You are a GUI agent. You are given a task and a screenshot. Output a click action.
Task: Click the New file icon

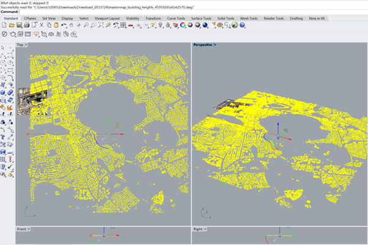[x=4, y=26]
